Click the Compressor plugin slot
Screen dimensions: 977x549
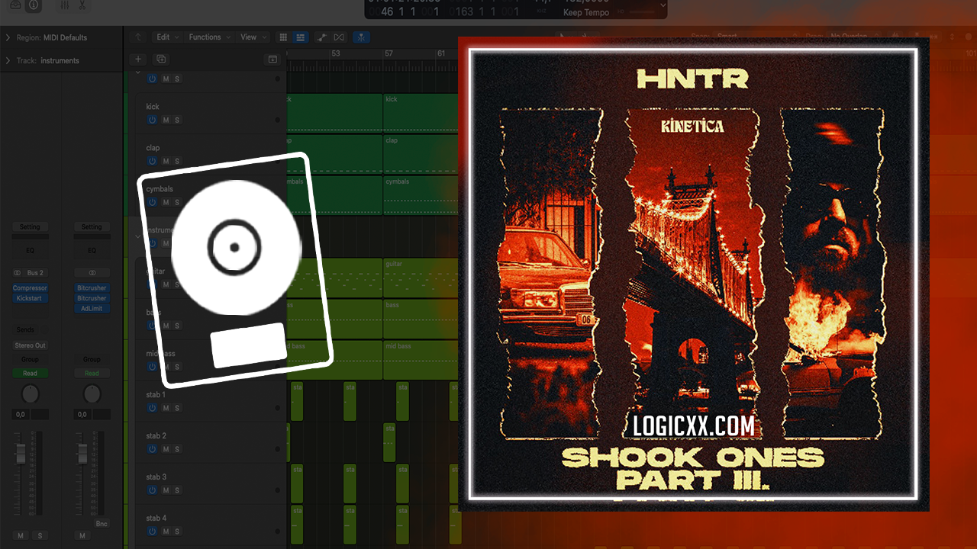point(30,288)
